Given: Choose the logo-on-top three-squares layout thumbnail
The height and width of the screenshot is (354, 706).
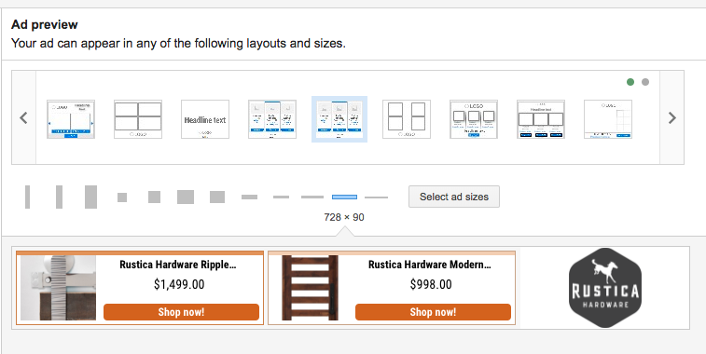Looking at the screenshot, I should 474,119.
